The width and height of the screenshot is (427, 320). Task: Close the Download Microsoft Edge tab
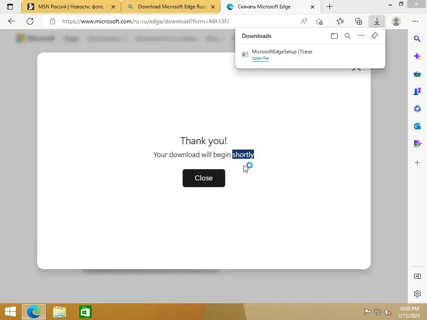[213, 7]
